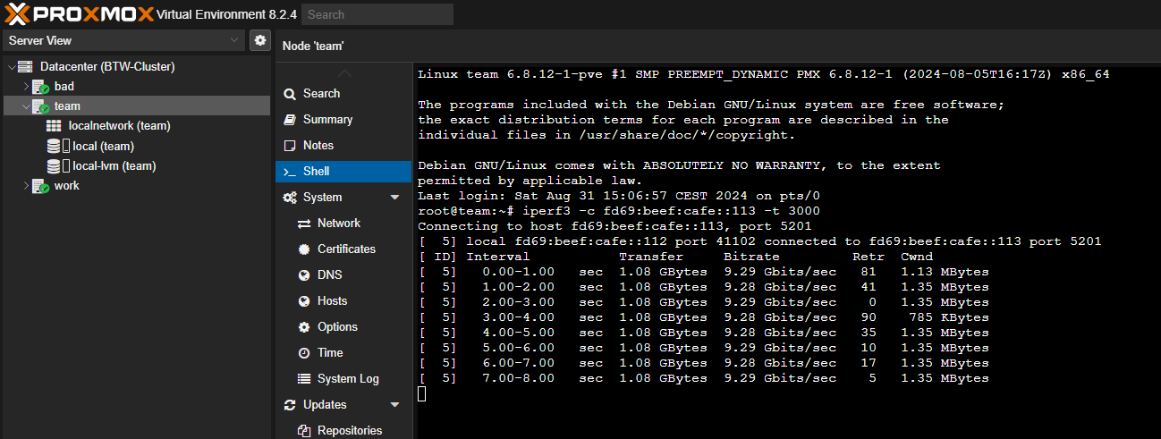Collapse the 'team' node

coord(26,106)
